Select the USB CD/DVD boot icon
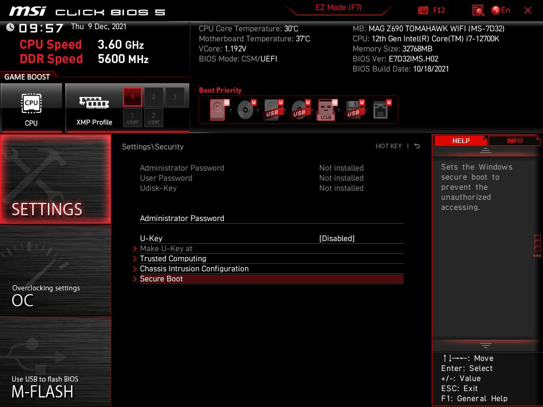This screenshot has height=407, width=543. [301, 110]
